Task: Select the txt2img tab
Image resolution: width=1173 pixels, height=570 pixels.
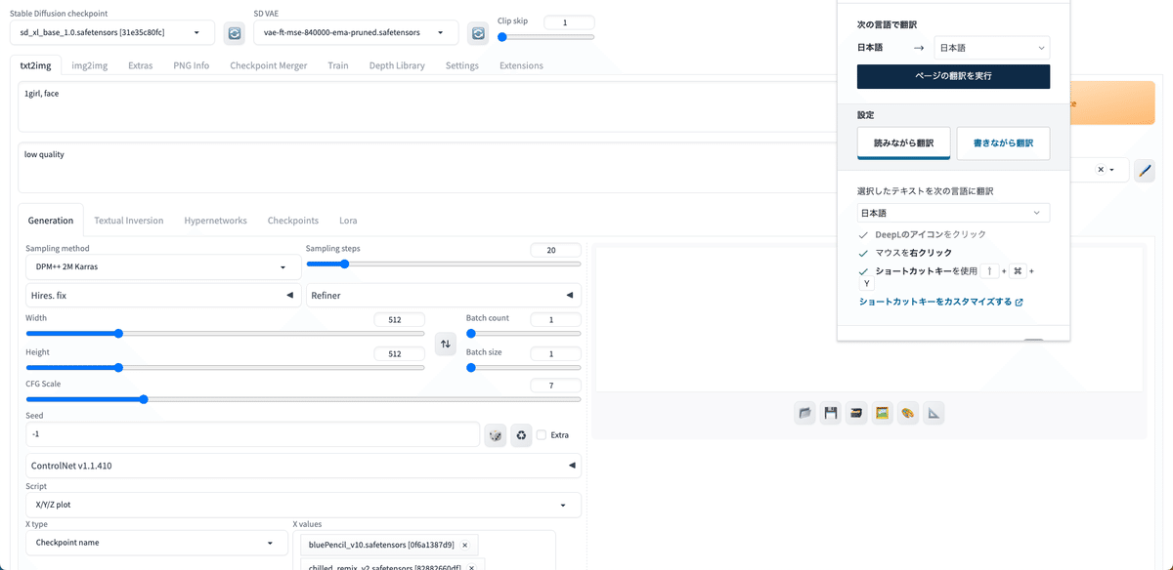Action: tap(35, 65)
